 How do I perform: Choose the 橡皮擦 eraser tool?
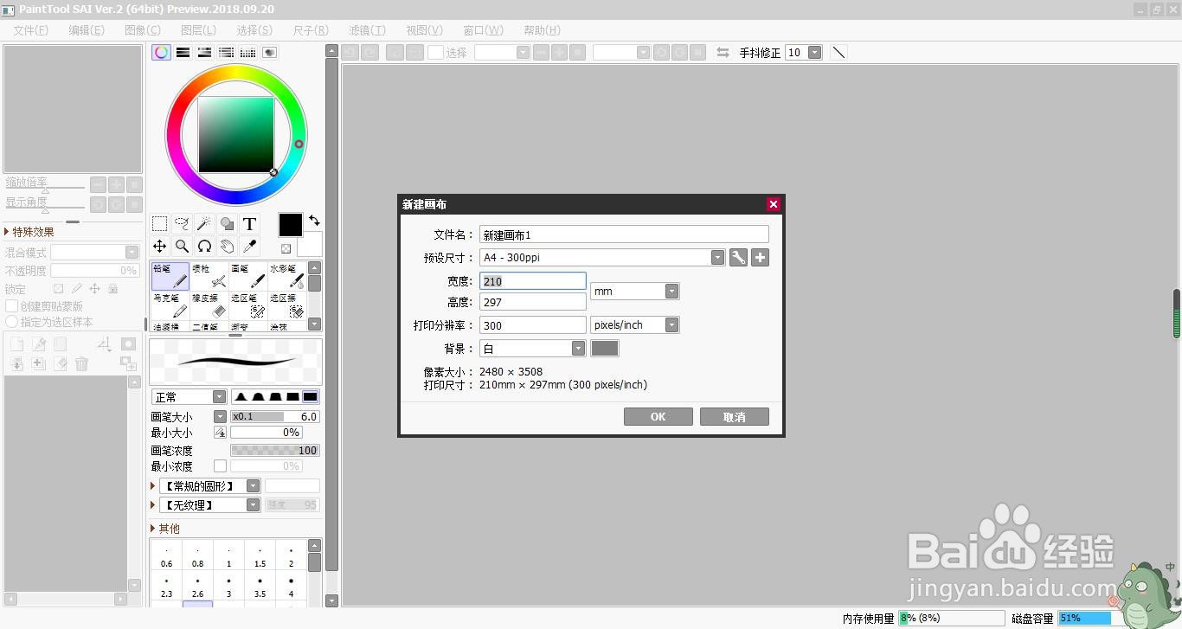[x=209, y=305]
